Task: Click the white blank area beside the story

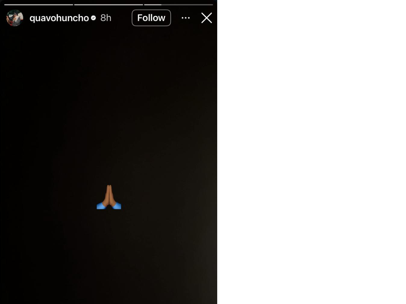Action: pos(311,152)
